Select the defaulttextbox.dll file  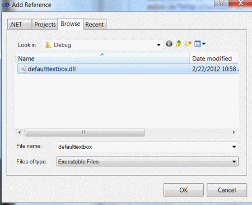tap(128, 69)
